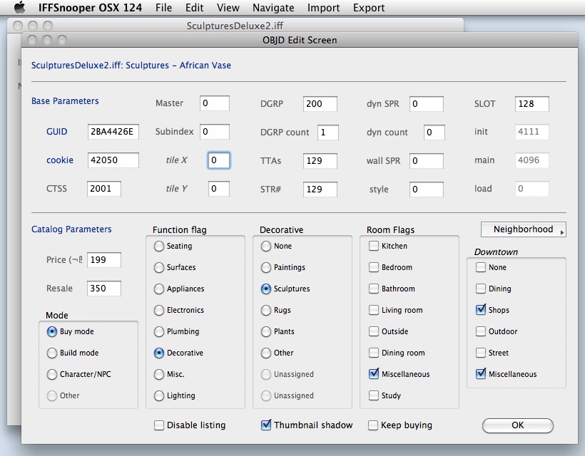This screenshot has width=585, height=456.
Task: Select Character/NPC mode
Action: click(x=51, y=374)
